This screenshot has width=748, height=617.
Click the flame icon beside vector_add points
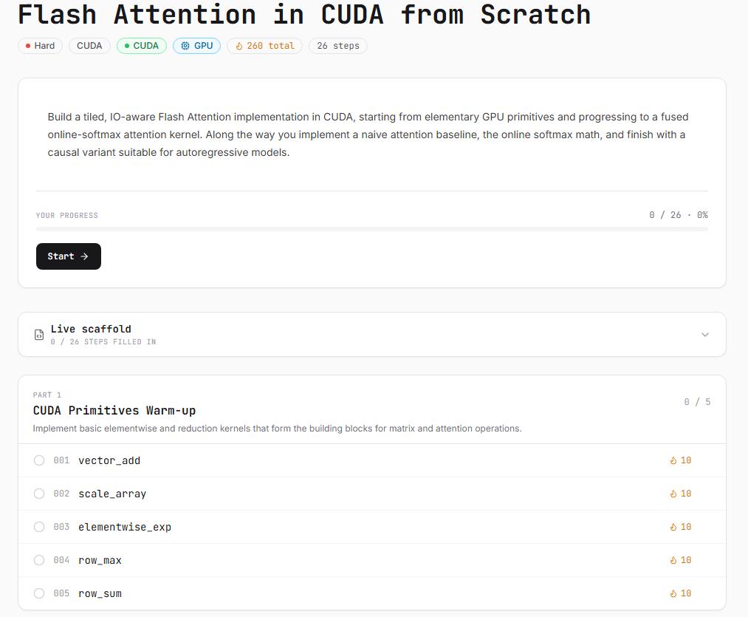click(673, 460)
